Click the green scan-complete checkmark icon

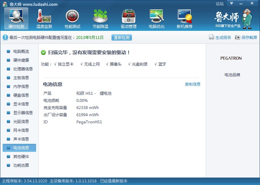(x=43, y=53)
